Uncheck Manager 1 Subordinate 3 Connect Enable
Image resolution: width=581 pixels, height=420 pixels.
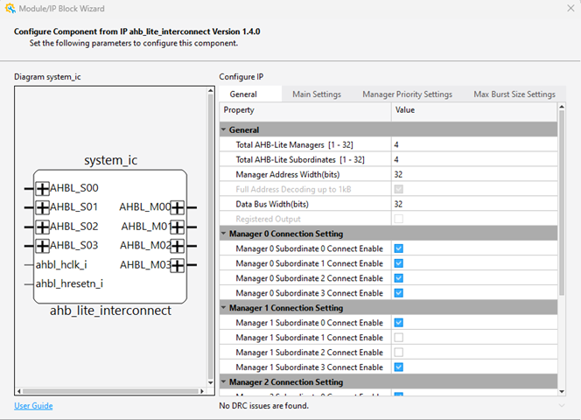point(399,367)
